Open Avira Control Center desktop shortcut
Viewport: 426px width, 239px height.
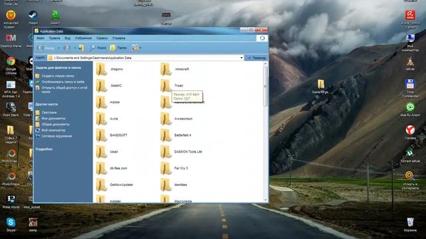(410, 19)
